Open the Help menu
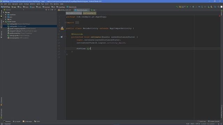 tap(62, 4)
